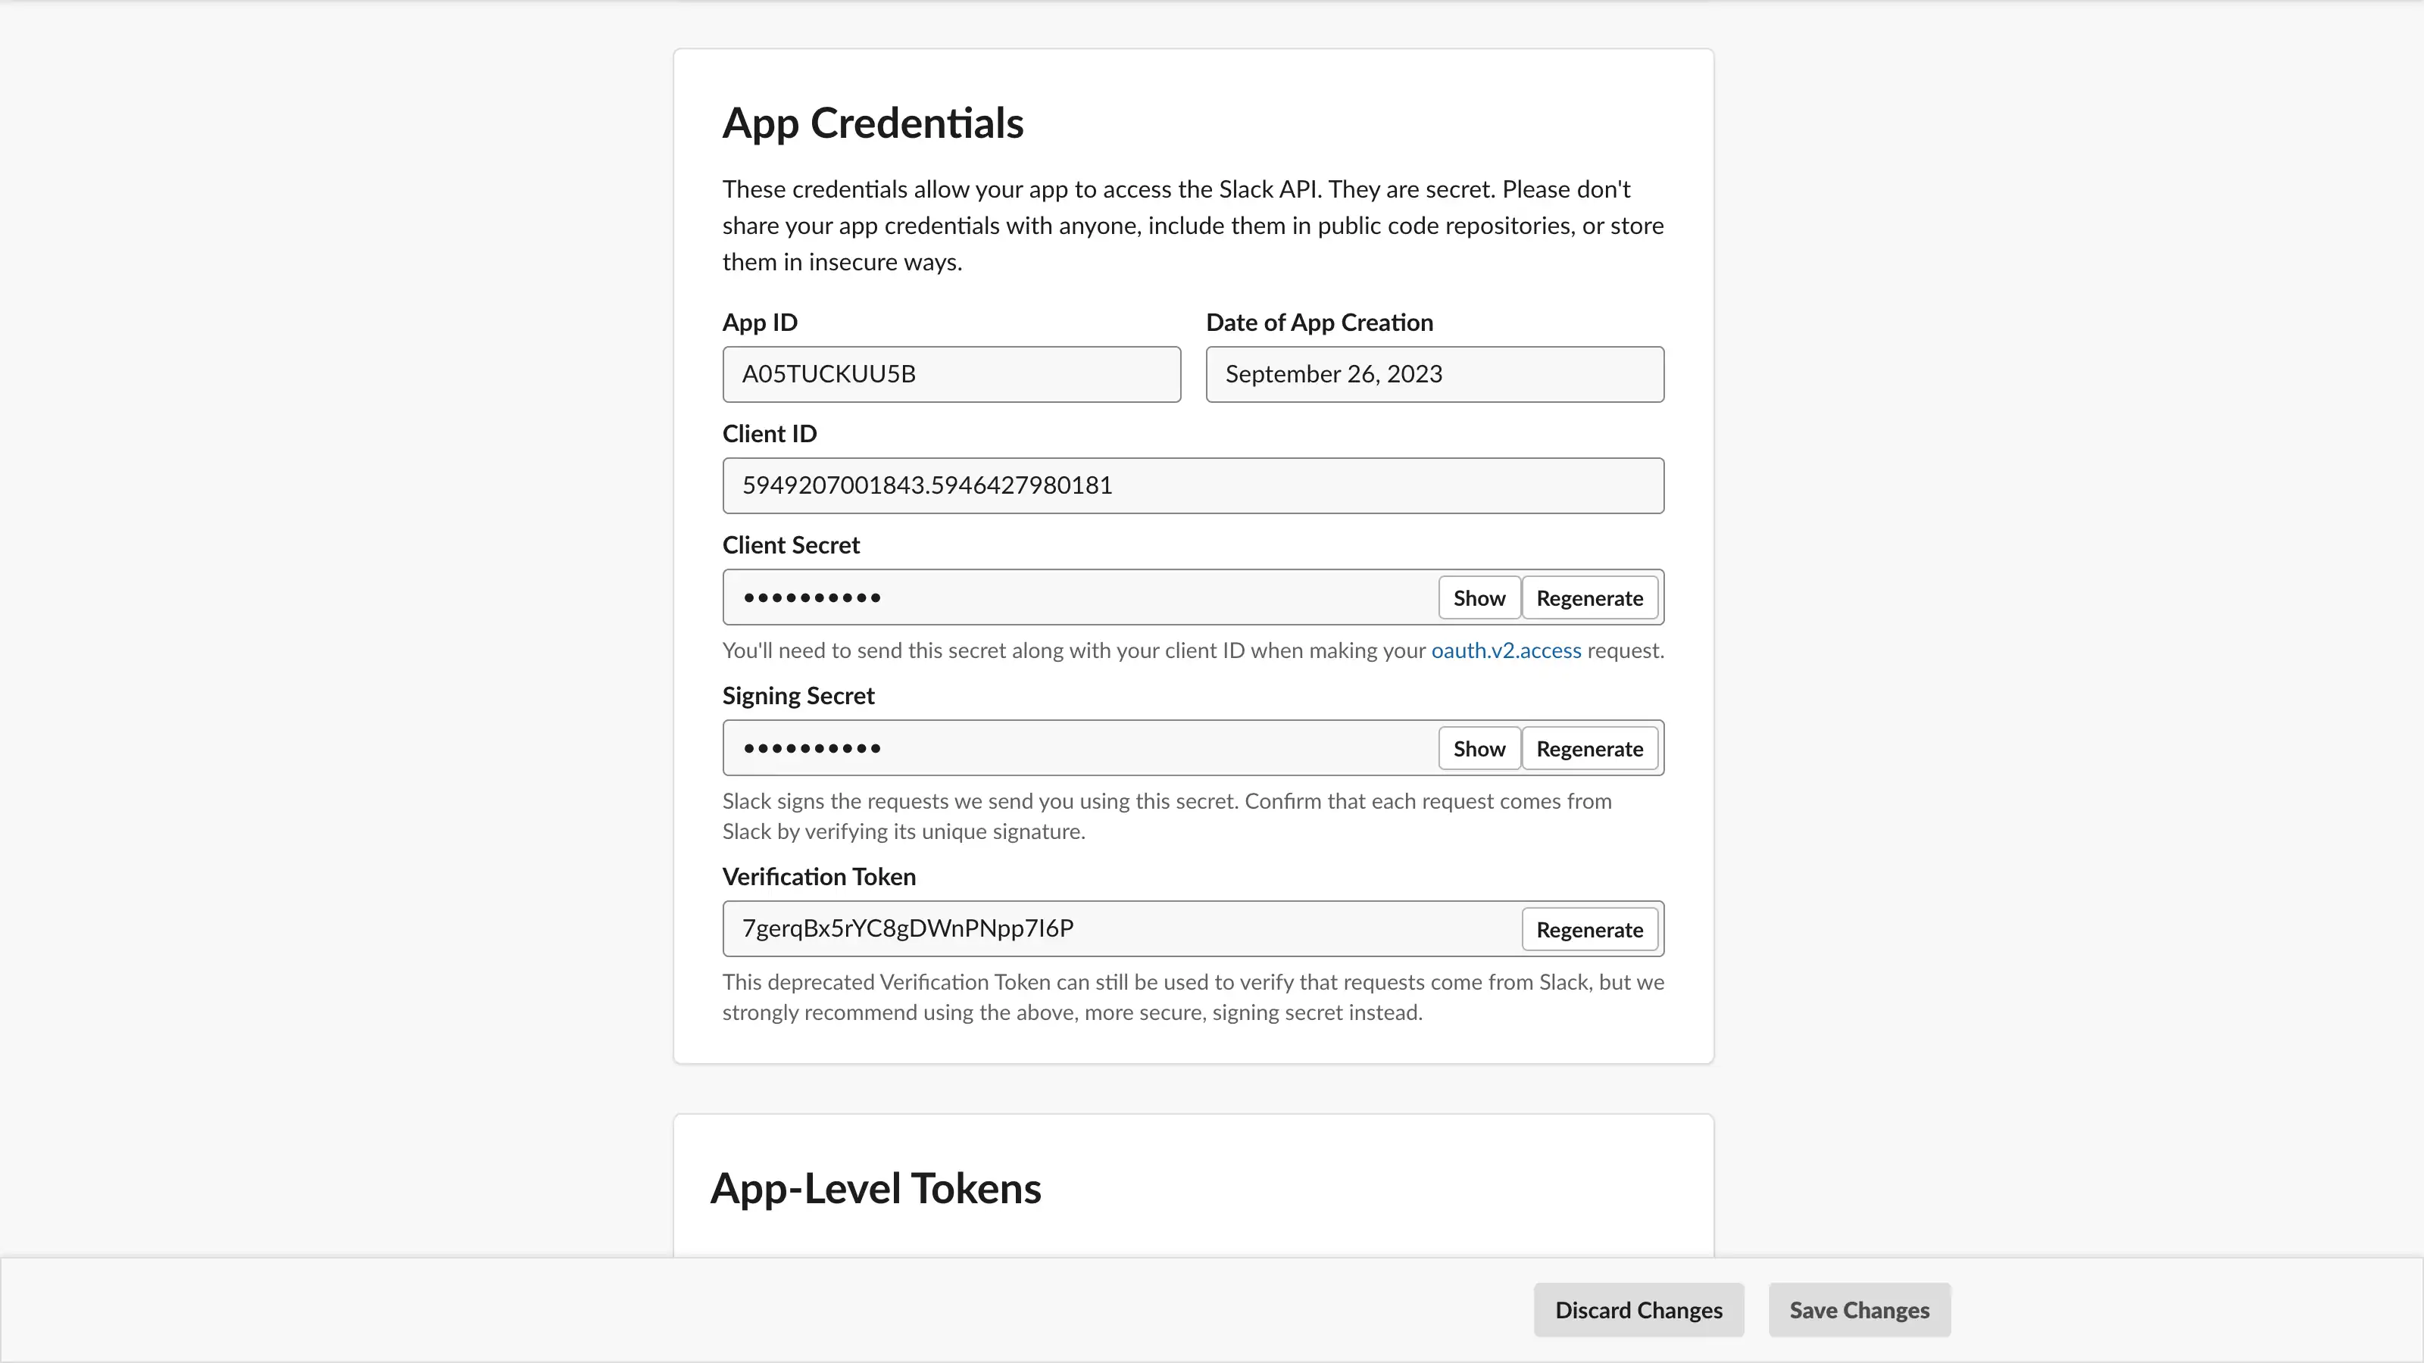Click the App-Level Tokens heading
This screenshot has height=1363, width=2424.
875,1188
